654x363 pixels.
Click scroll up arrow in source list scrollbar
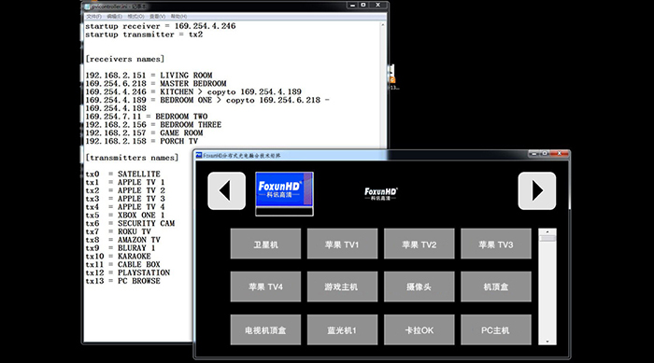(547, 231)
